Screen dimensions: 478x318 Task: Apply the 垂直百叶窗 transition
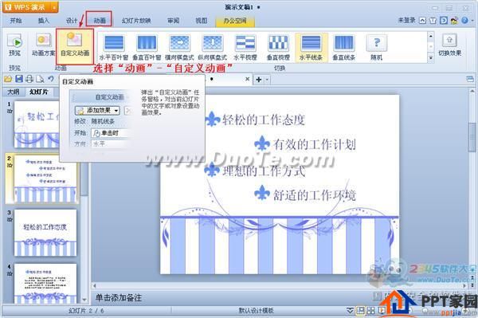147,47
